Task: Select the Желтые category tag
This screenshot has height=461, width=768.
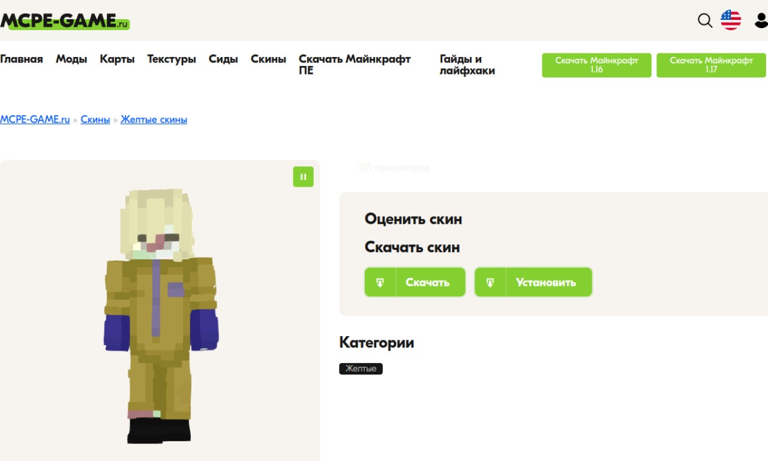Action: click(x=361, y=369)
